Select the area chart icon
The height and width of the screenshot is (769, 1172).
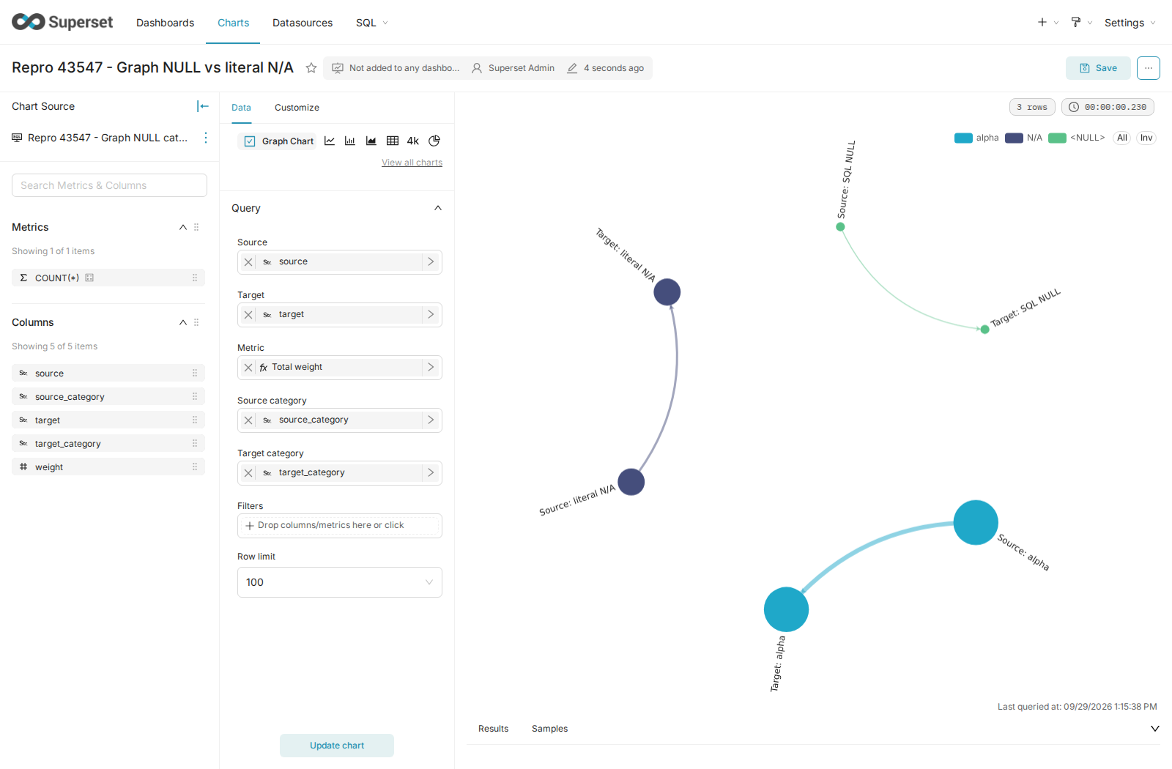[371, 141]
